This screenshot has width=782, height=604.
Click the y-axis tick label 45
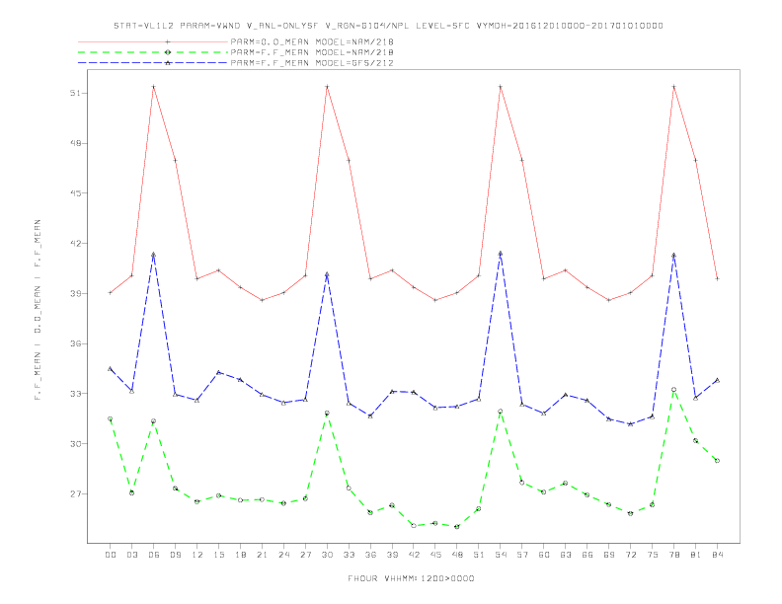coord(75,193)
